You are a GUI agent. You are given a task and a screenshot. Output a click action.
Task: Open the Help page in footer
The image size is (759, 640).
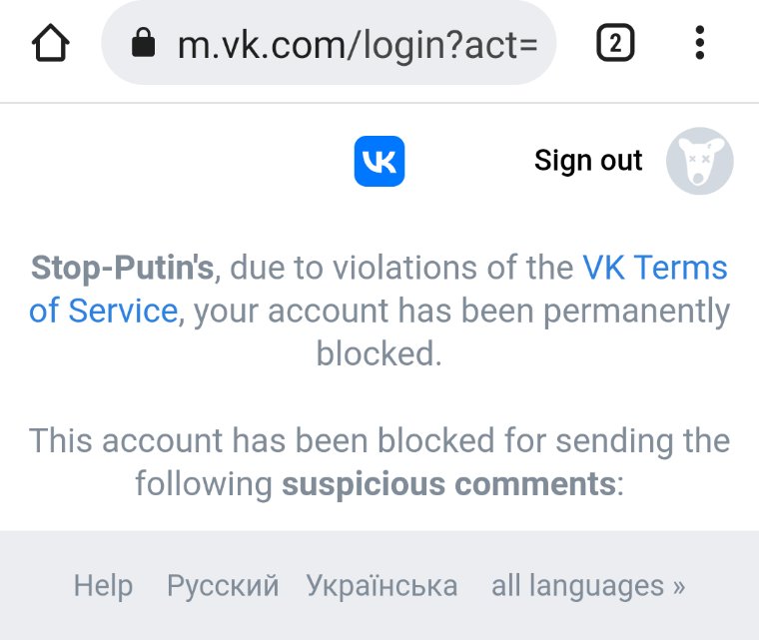coord(103,586)
